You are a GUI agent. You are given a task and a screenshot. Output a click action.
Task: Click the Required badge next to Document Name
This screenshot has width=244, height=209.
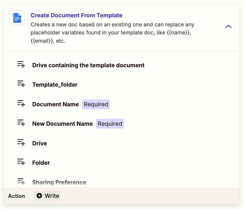[x=96, y=104]
